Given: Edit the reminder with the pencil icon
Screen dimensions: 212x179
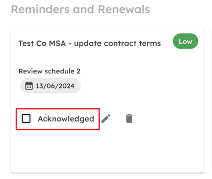Looking at the screenshot, I should (106, 119).
